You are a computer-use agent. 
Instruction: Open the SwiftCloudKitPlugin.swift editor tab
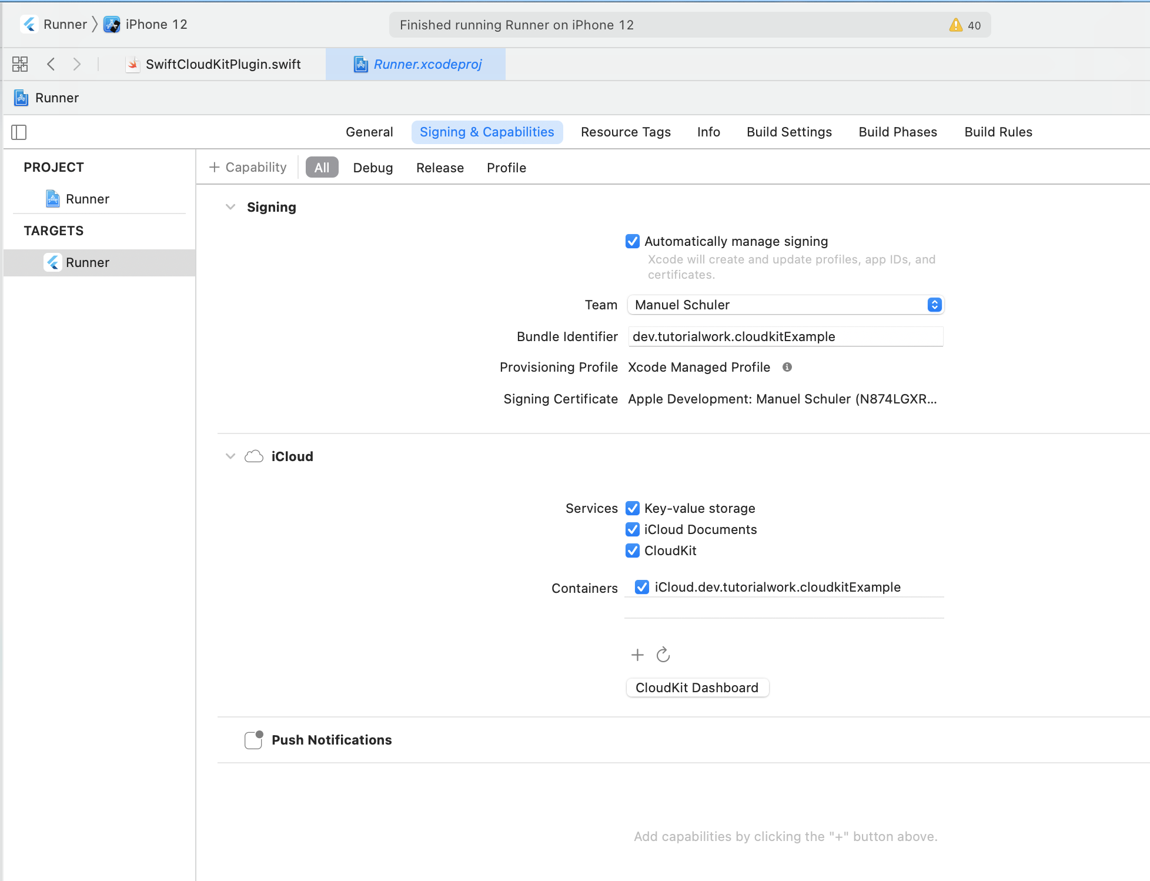(x=223, y=64)
